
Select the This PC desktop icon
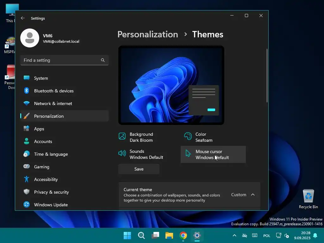pos(10,13)
